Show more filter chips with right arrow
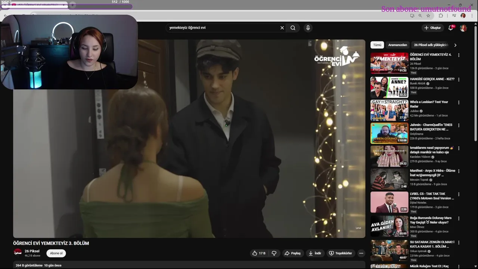This screenshot has width=478, height=269. pyautogui.click(x=455, y=45)
